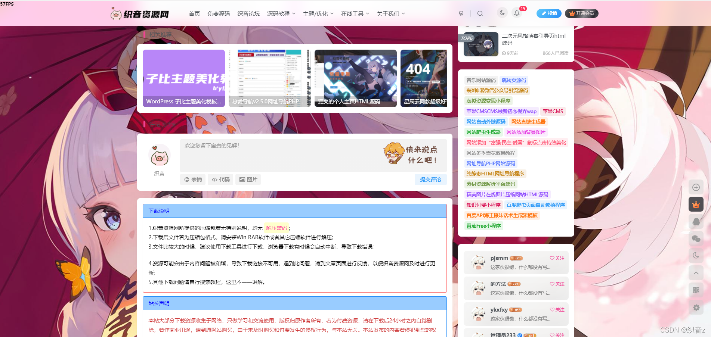711x337 pixels.
Task: Click the floating plus circle icon
Action: [x=696, y=187]
